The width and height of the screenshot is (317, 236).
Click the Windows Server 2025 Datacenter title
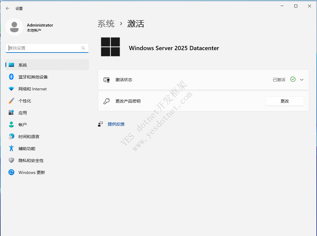tap(174, 48)
